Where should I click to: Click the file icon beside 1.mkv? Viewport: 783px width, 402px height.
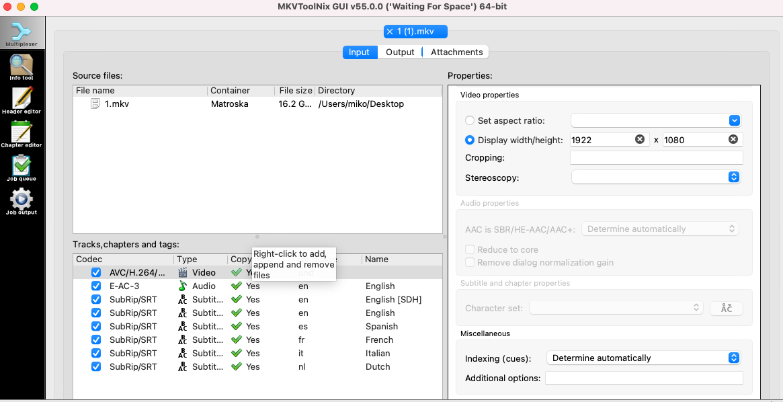click(x=95, y=104)
